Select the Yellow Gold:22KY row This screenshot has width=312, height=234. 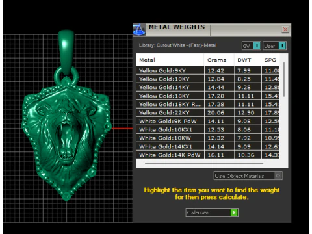click(x=207, y=112)
